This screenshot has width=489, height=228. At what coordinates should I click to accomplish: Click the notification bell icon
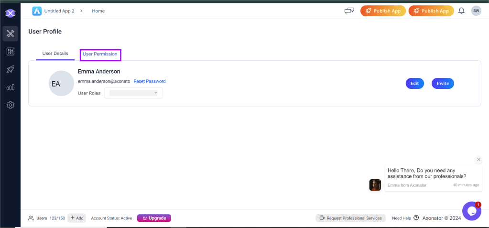461,11
